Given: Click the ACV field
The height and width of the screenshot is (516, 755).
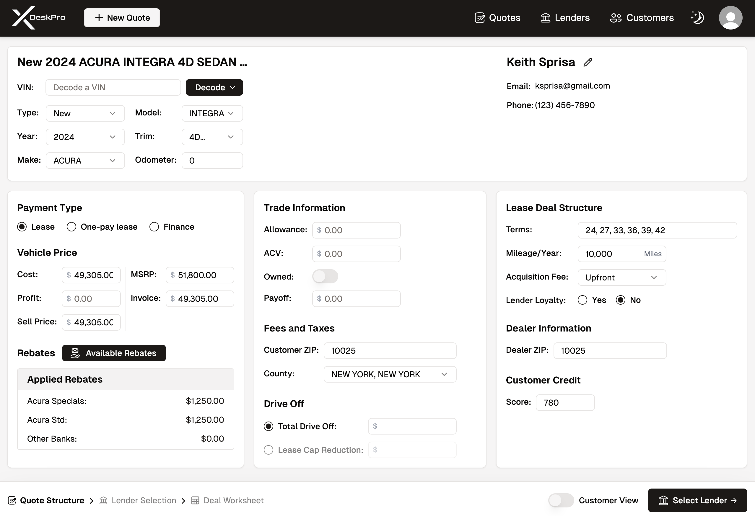Looking at the screenshot, I should [x=357, y=254].
